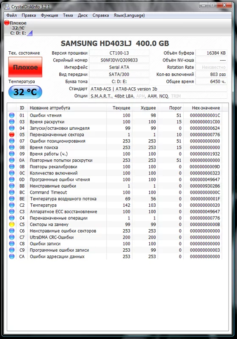Viewport: 237px width, 339px height.
Task: Click the blue status icon of attribute BC
Action: [12, 192]
